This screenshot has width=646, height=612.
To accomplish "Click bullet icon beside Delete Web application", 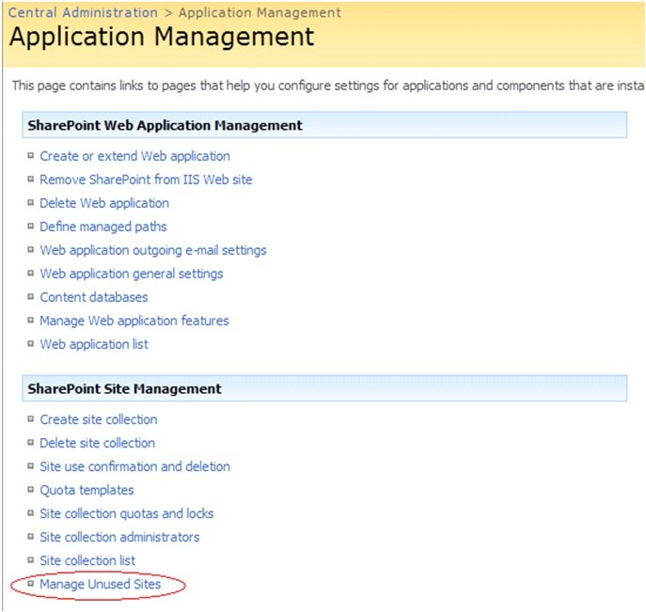I will click(x=30, y=202).
